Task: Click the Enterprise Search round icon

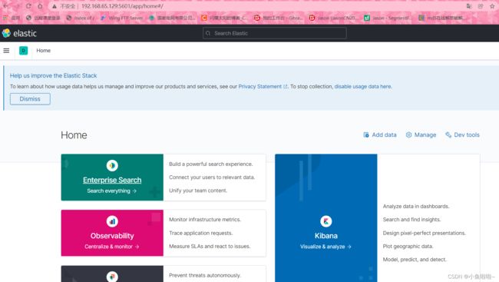Action: 112,165
